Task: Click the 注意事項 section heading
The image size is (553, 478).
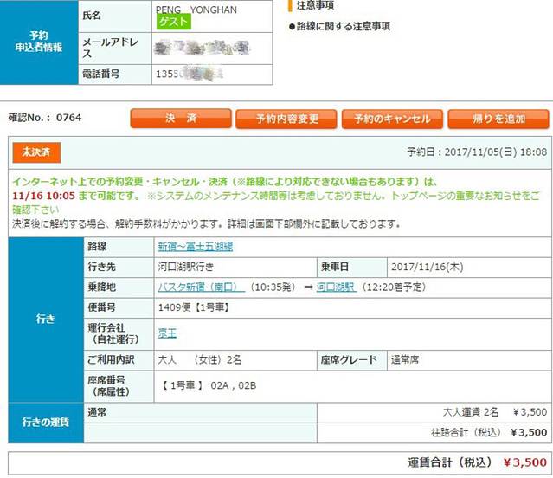Action: 317,5
